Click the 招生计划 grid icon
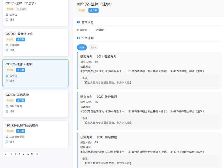This screenshot has width=224, height=168. pyautogui.click(x=79, y=38)
